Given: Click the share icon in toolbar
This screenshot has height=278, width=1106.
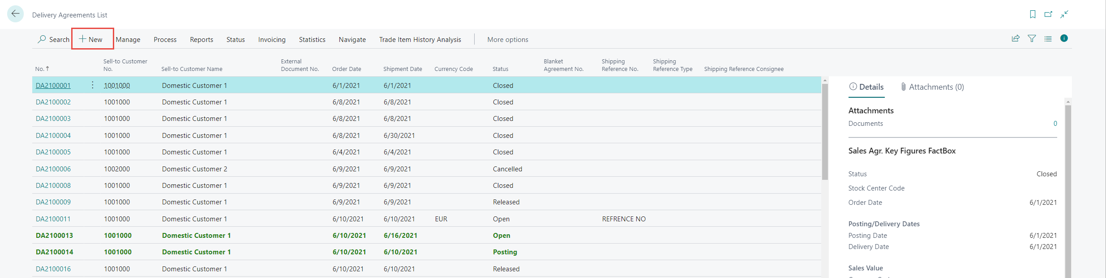Looking at the screenshot, I should click(1016, 38).
